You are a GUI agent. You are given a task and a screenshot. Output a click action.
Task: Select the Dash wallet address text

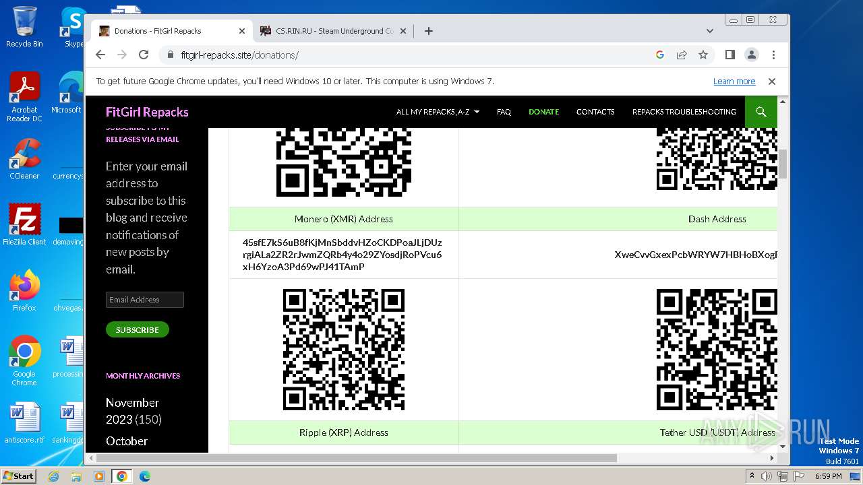coord(696,255)
